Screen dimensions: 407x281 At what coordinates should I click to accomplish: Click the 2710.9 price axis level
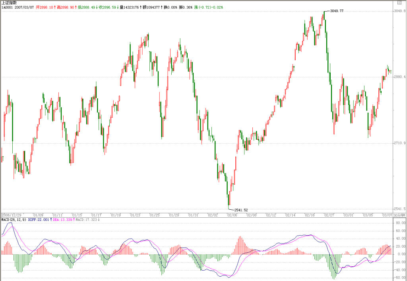[399, 143]
